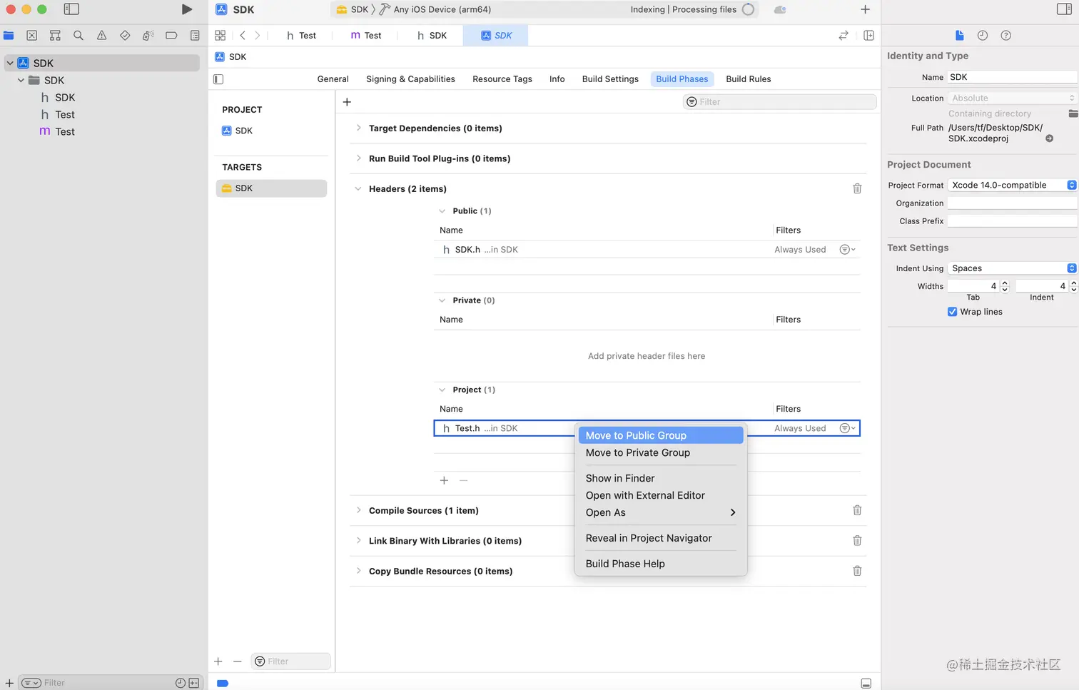Select Reveal in Project Navigator

click(x=661, y=538)
